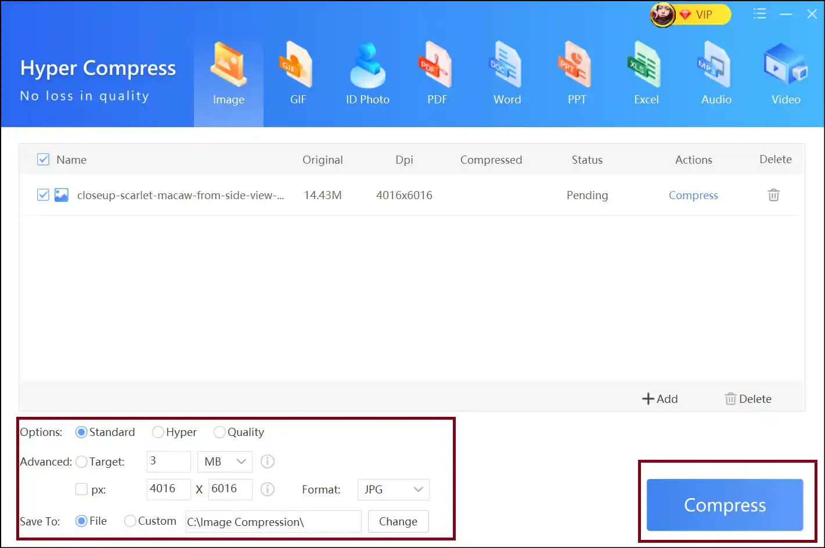825x548 pixels.
Task: Open the Video compression tab
Action: click(786, 74)
